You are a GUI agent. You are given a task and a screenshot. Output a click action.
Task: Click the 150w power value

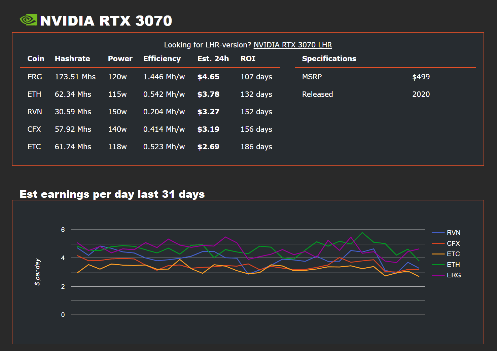point(117,112)
